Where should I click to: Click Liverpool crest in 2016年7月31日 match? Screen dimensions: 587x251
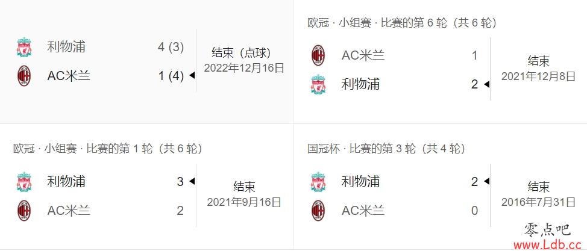pyautogui.click(x=318, y=182)
